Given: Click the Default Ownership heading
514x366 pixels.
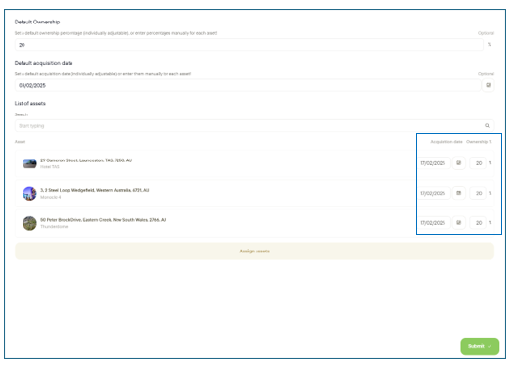Looking at the screenshot, I should pyautogui.click(x=37, y=22).
